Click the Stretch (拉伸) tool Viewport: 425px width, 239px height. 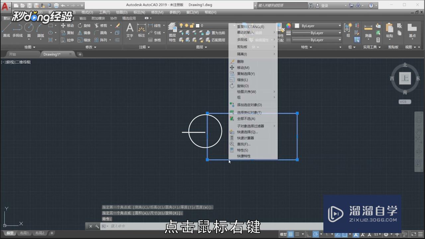(x=67, y=40)
